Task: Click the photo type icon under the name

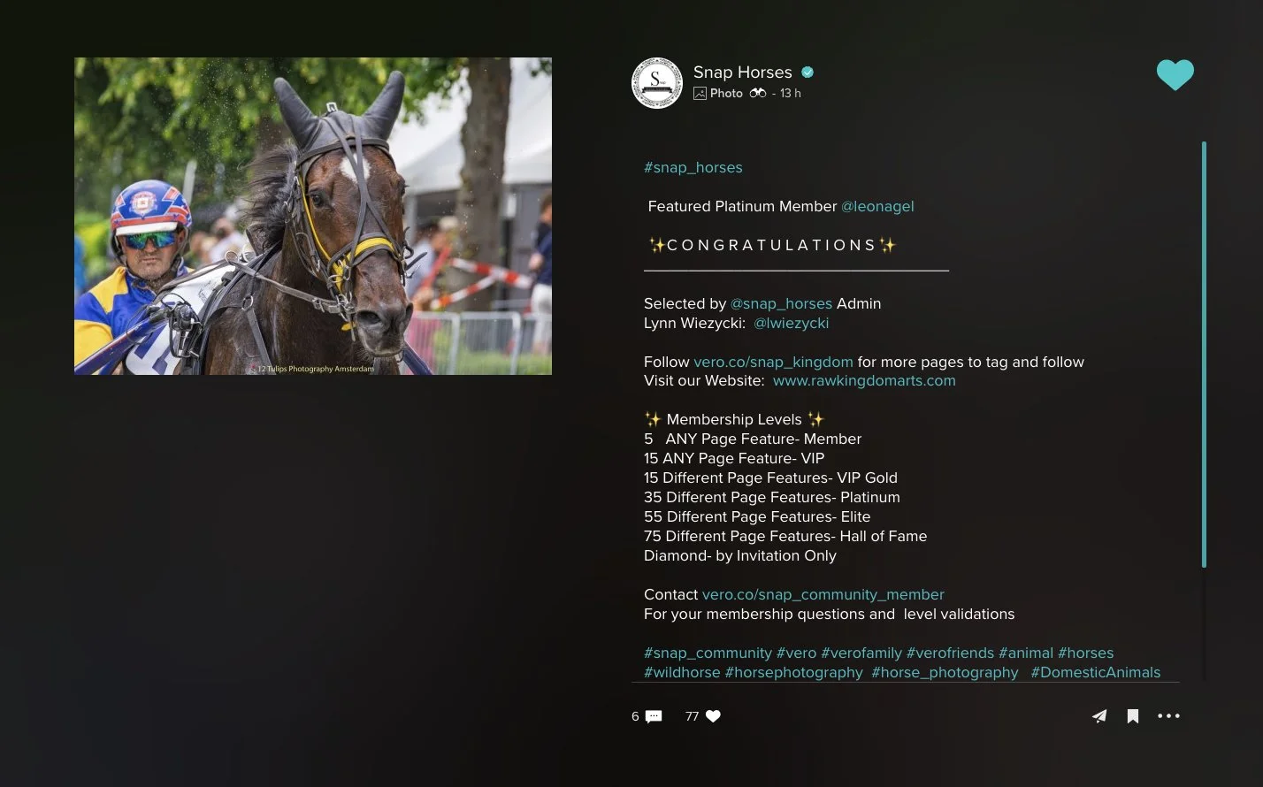Action: tap(700, 93)
